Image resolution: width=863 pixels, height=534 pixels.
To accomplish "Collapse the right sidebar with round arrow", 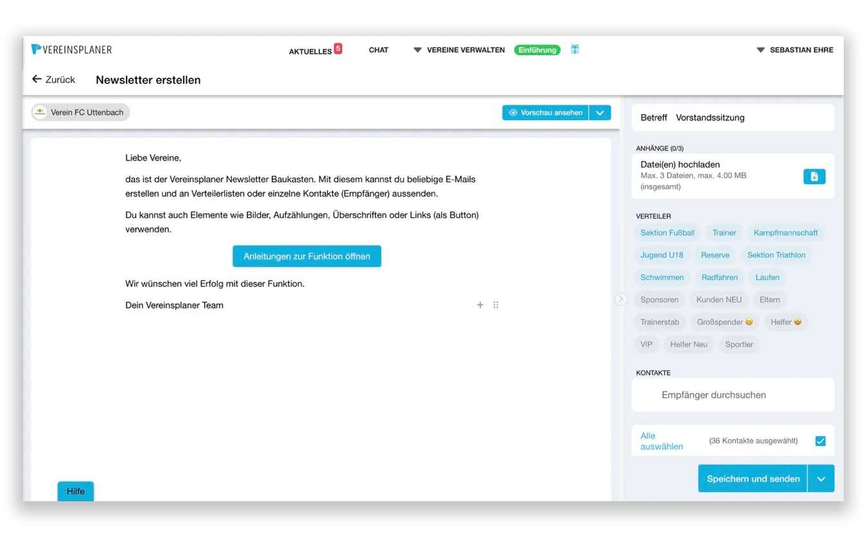I will tap(621, 299).
